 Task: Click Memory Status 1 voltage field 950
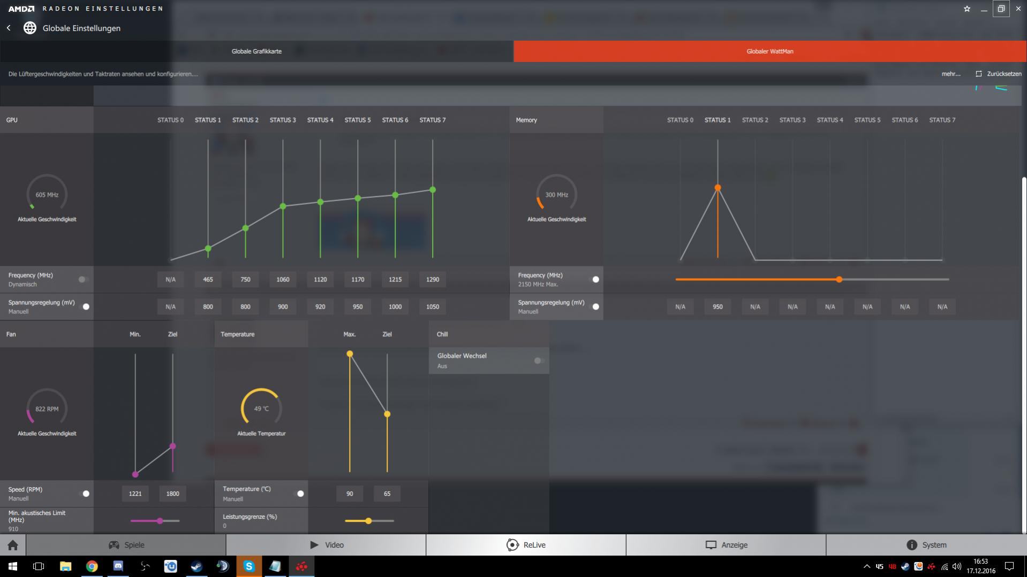pyautogui.click(x=718, y=306)
